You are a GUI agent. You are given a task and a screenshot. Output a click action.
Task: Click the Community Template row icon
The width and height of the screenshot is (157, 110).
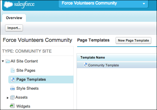pos(85,65)
